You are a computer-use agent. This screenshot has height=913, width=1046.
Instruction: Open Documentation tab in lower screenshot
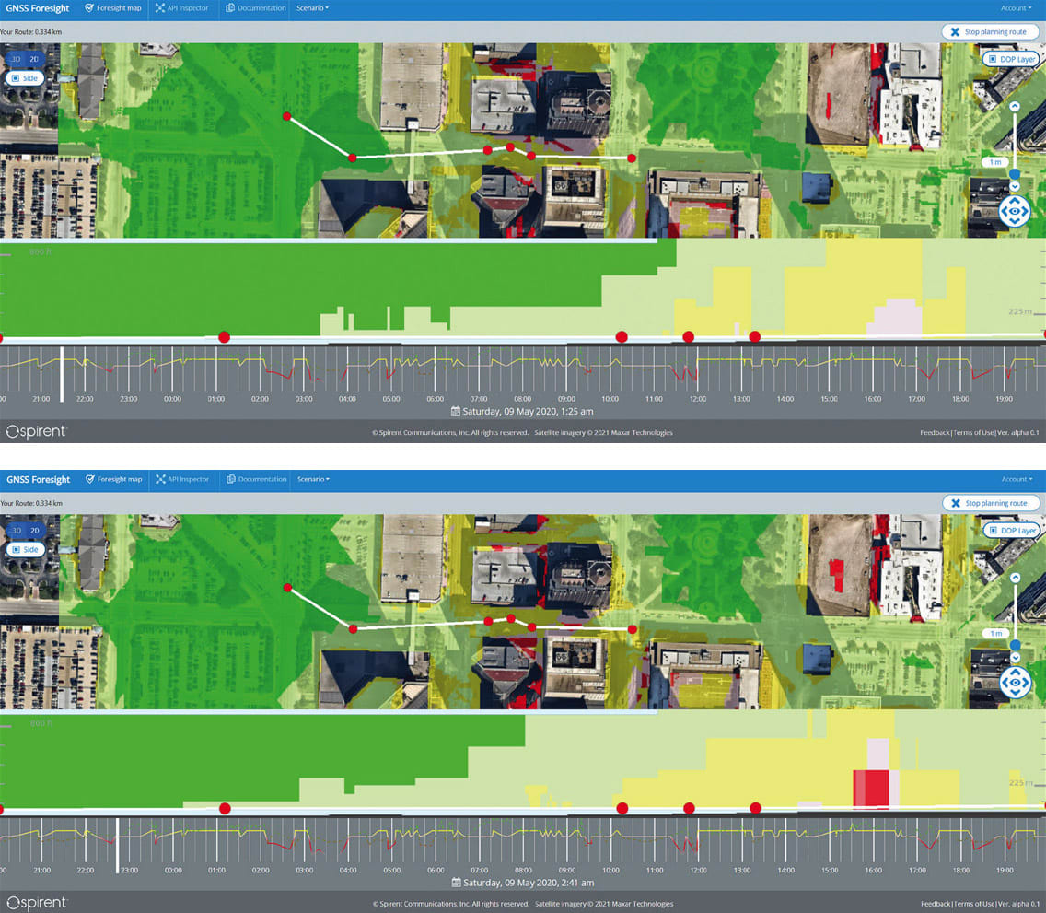pyautogui.click(x=257, y=479)
